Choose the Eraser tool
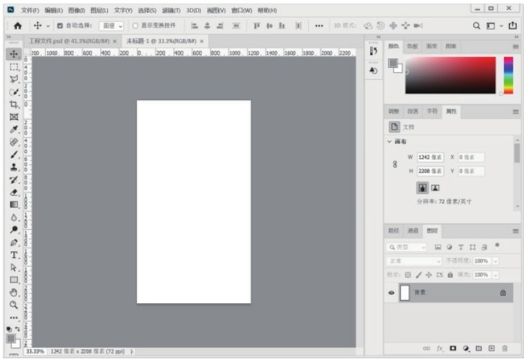This screenshot has width=526, height=359. coord(14,192)
